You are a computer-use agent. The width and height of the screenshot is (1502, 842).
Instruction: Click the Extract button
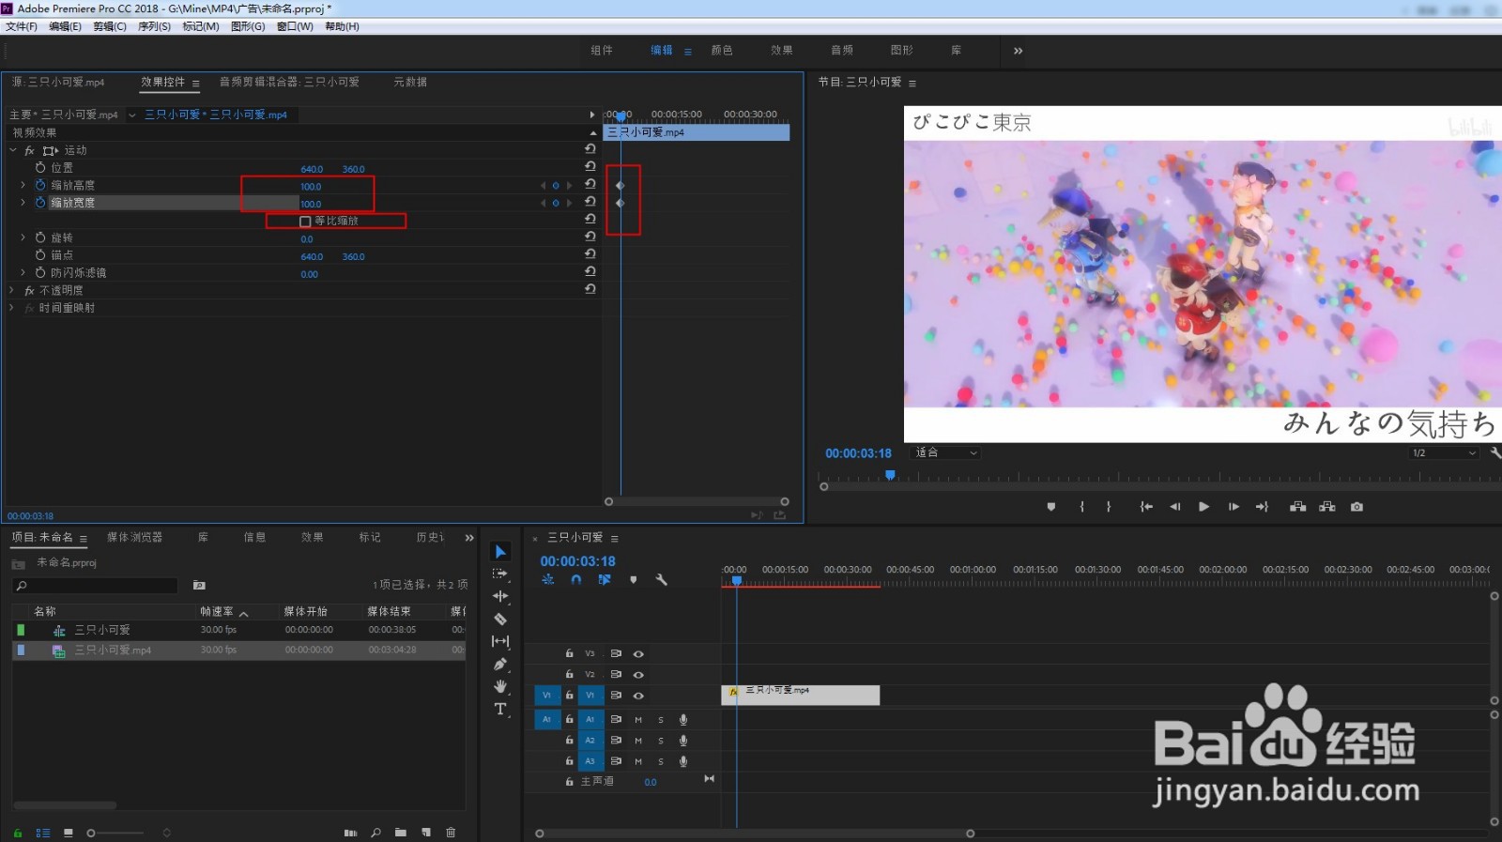1326,507
